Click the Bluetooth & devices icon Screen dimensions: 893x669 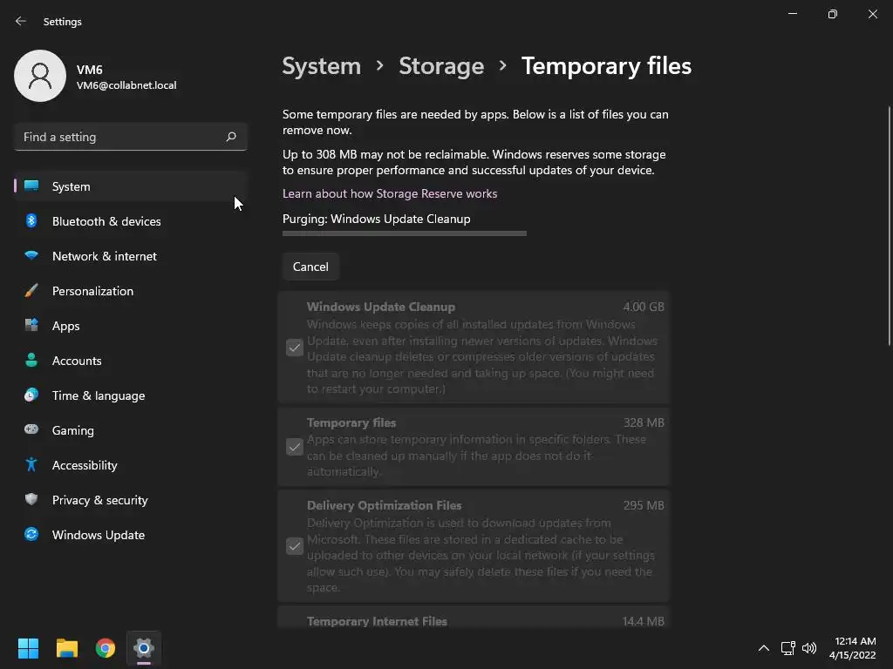[31, 221]
